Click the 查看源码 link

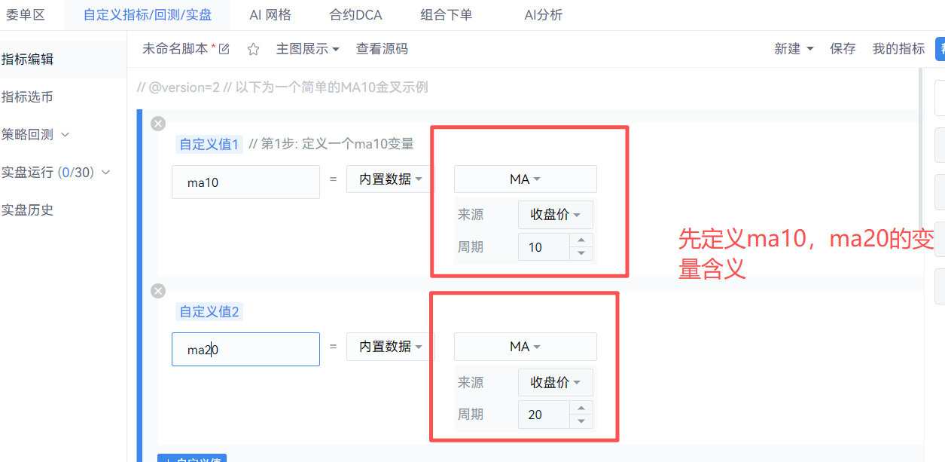pyautogui.click(x=382, y=49)
